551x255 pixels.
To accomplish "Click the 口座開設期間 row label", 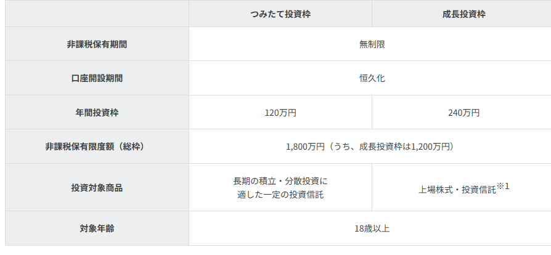I will click(97, 78).
